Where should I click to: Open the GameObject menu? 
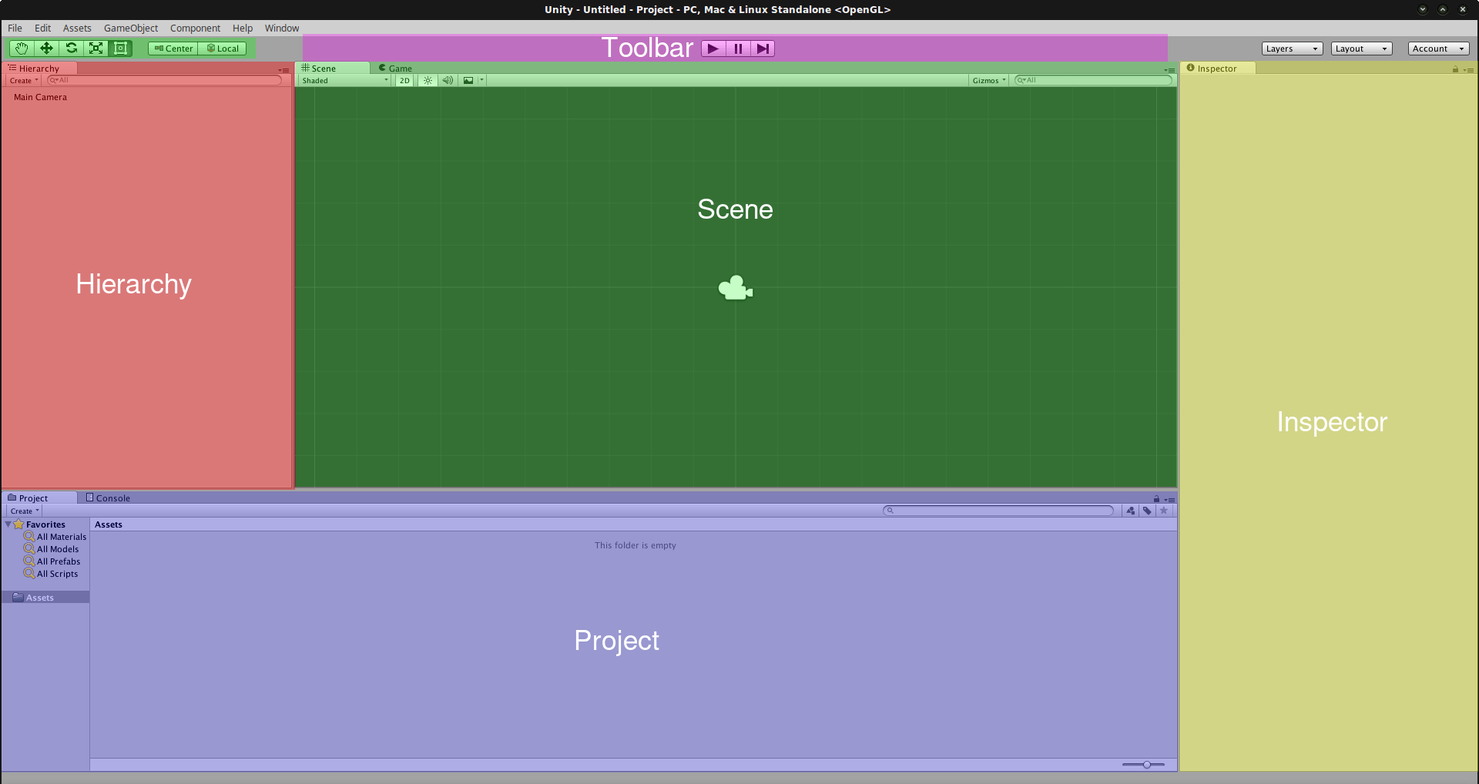pos(130,28)
